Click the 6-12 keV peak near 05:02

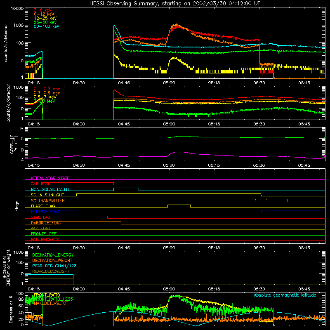pyautogui.click(x=177, y=25)
